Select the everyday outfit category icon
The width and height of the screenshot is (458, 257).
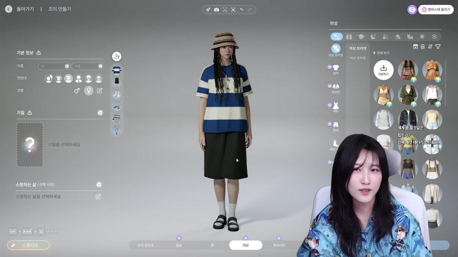click(337, 36)
